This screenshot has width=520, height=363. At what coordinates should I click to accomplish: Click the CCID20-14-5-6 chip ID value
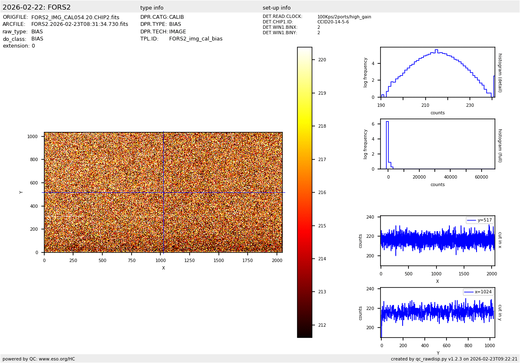(333, 22)
